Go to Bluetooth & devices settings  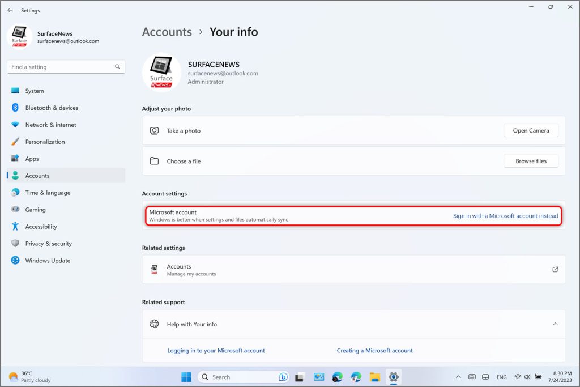52,108
